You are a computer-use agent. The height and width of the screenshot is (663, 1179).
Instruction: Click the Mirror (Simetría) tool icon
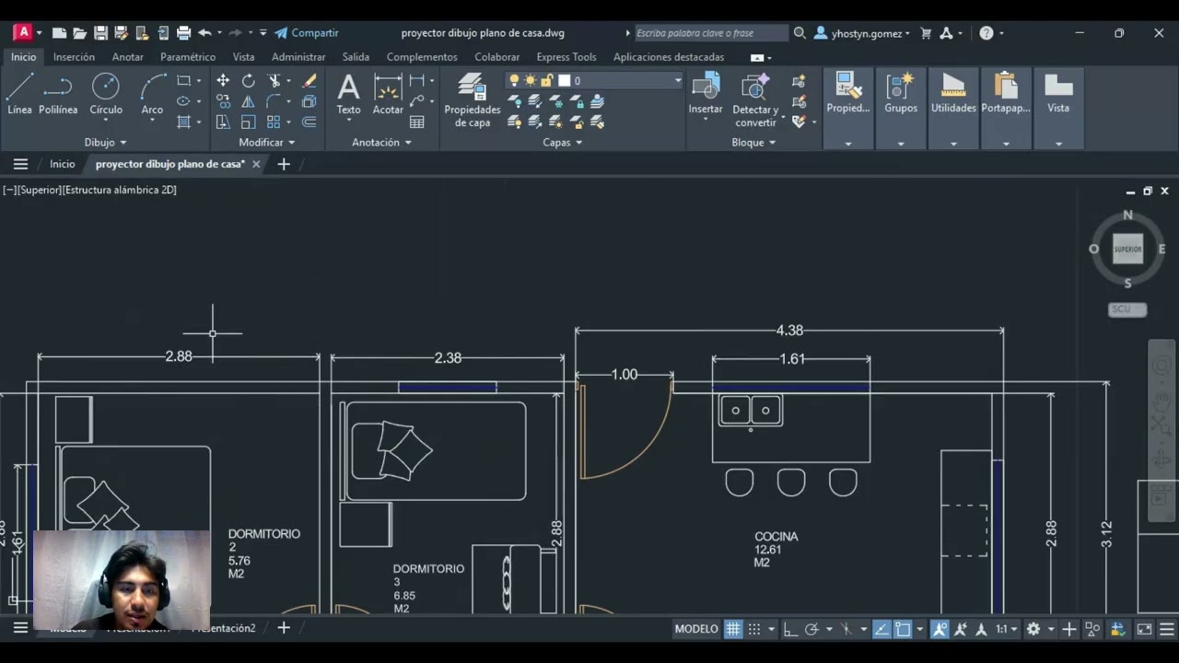click(249, 101)
